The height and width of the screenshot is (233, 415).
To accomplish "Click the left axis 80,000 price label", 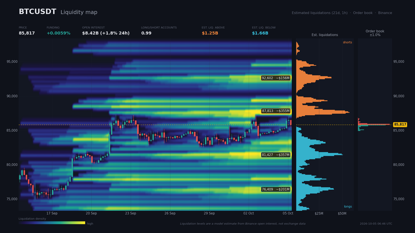I will coord(12,165).
